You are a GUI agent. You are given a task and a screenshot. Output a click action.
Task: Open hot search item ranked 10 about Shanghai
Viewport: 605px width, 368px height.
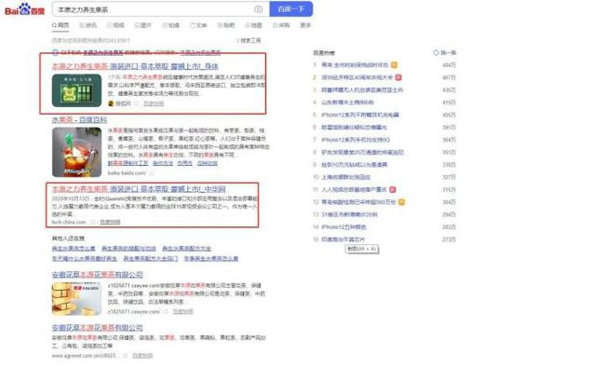click(345, 177)
